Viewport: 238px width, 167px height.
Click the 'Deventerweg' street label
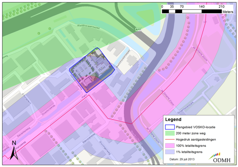[x=24, y=132]
